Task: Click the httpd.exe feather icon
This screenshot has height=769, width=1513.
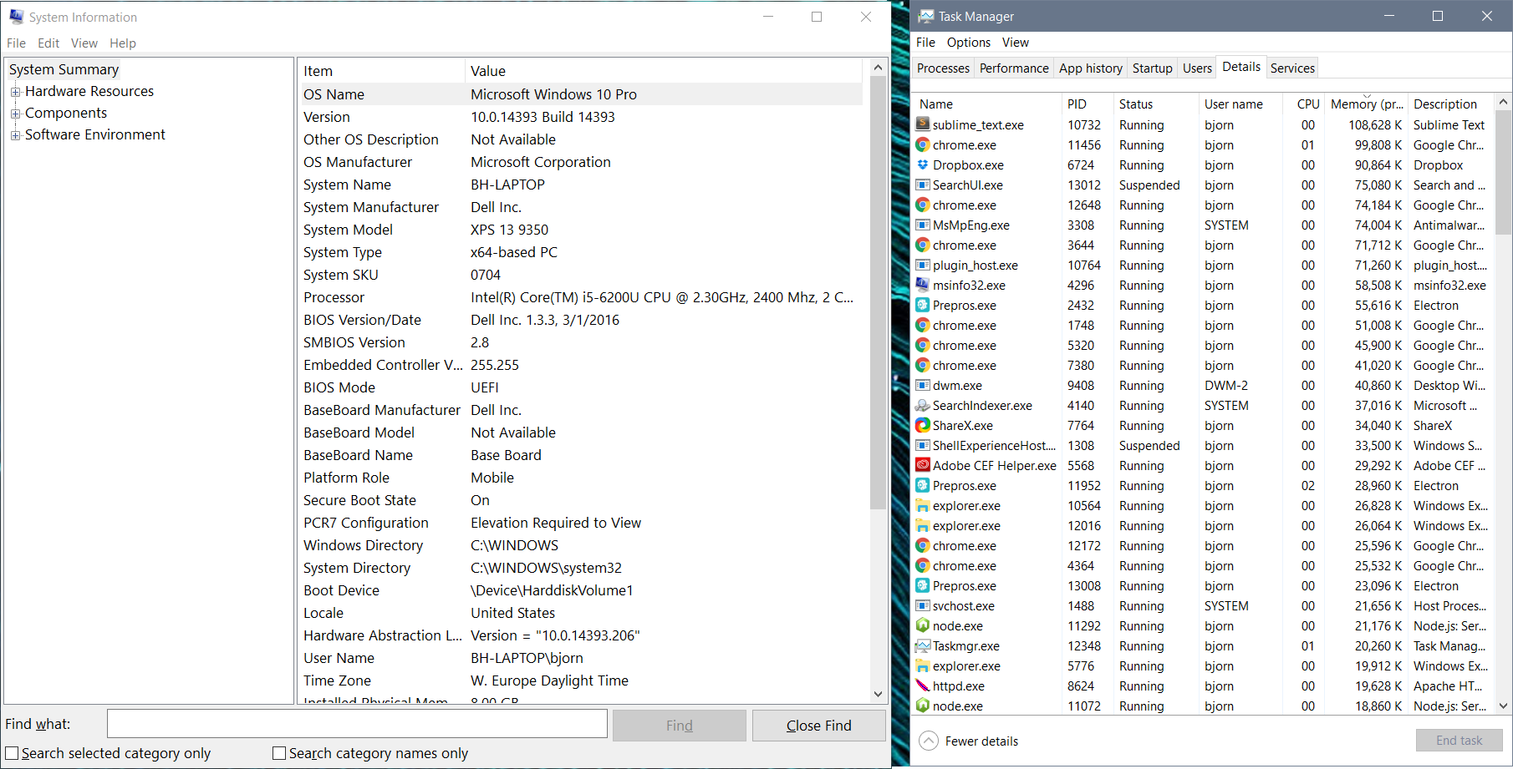Action: coord(922,686)
